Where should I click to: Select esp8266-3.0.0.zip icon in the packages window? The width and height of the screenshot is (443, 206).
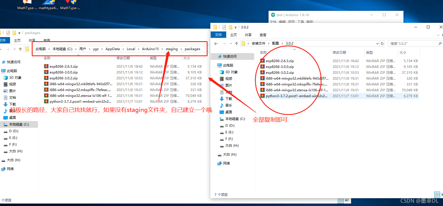coord(46,72)
